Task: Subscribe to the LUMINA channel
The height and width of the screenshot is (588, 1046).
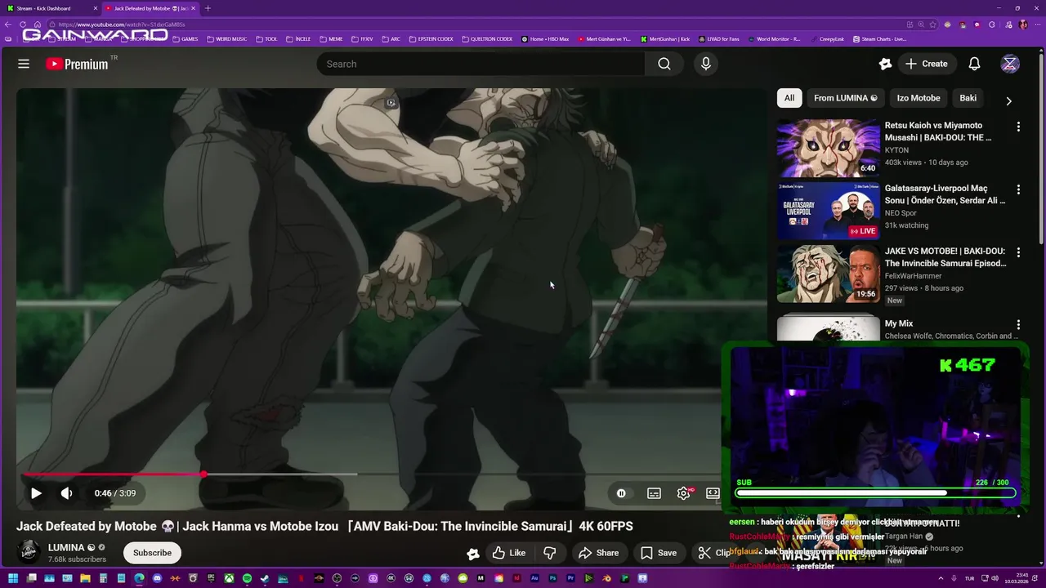Action: [x=152, y=553]
